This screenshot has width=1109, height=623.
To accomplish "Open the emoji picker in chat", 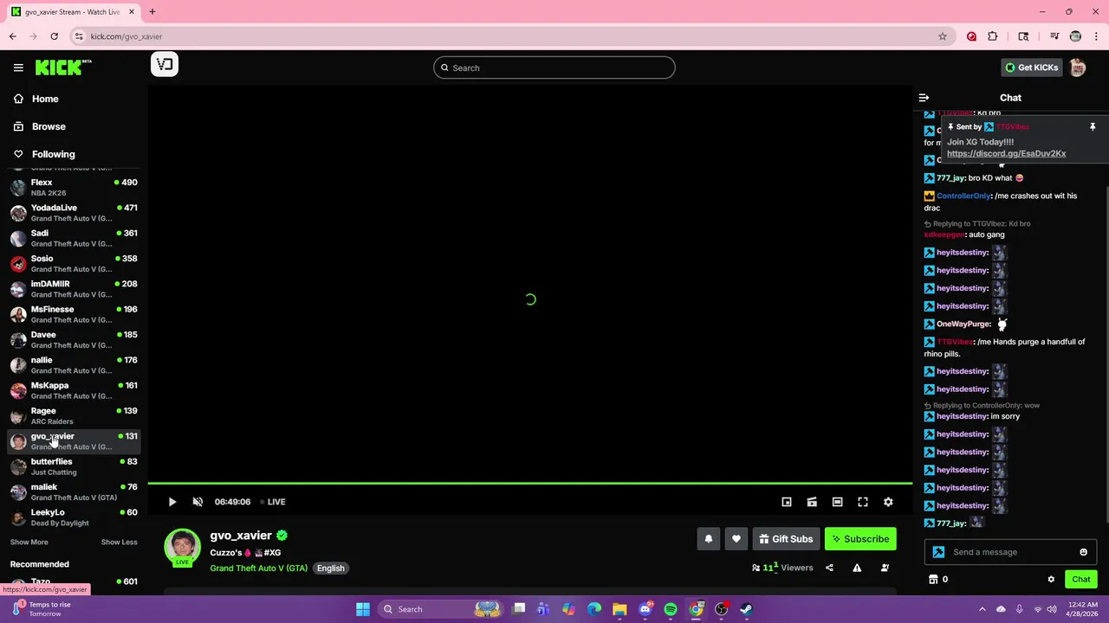I will (1083, 552).
